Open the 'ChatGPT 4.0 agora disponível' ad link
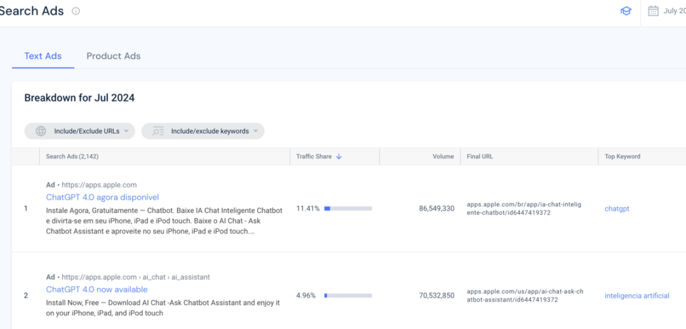 pyautogui.click(x=102, y=198)
